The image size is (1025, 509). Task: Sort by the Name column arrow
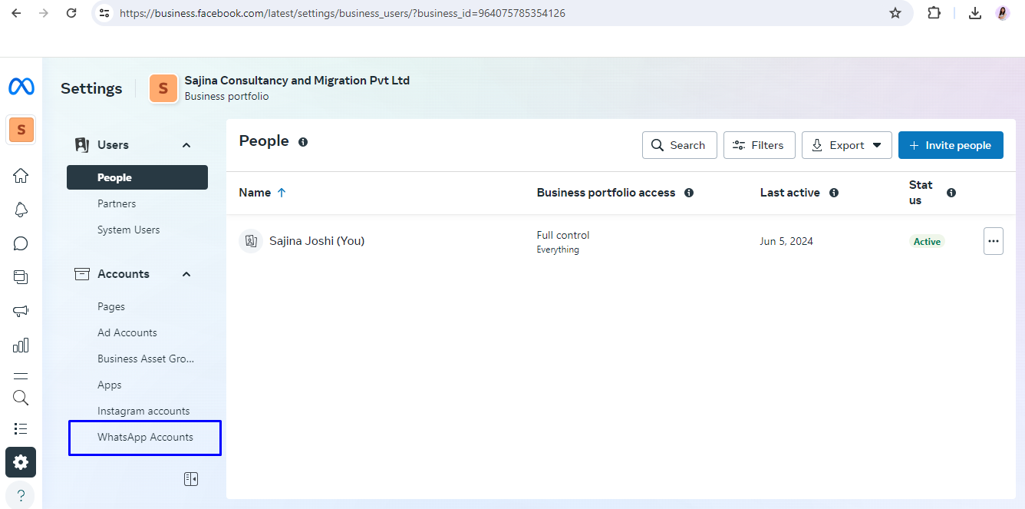tap(282, 193)
